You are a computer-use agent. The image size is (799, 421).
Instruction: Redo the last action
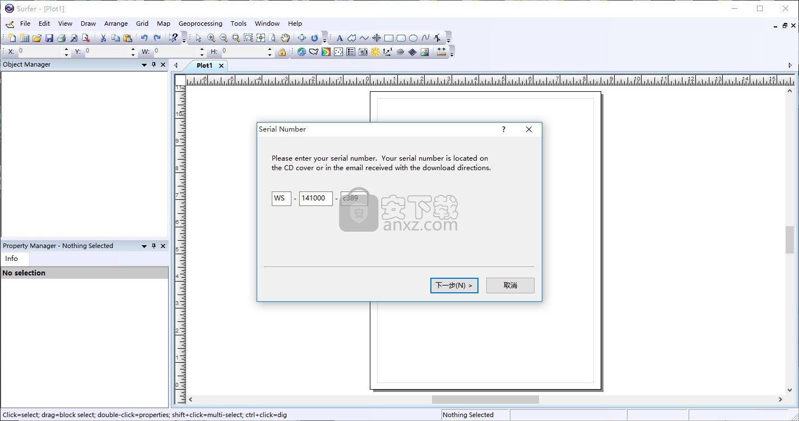[x=157, y=38]
